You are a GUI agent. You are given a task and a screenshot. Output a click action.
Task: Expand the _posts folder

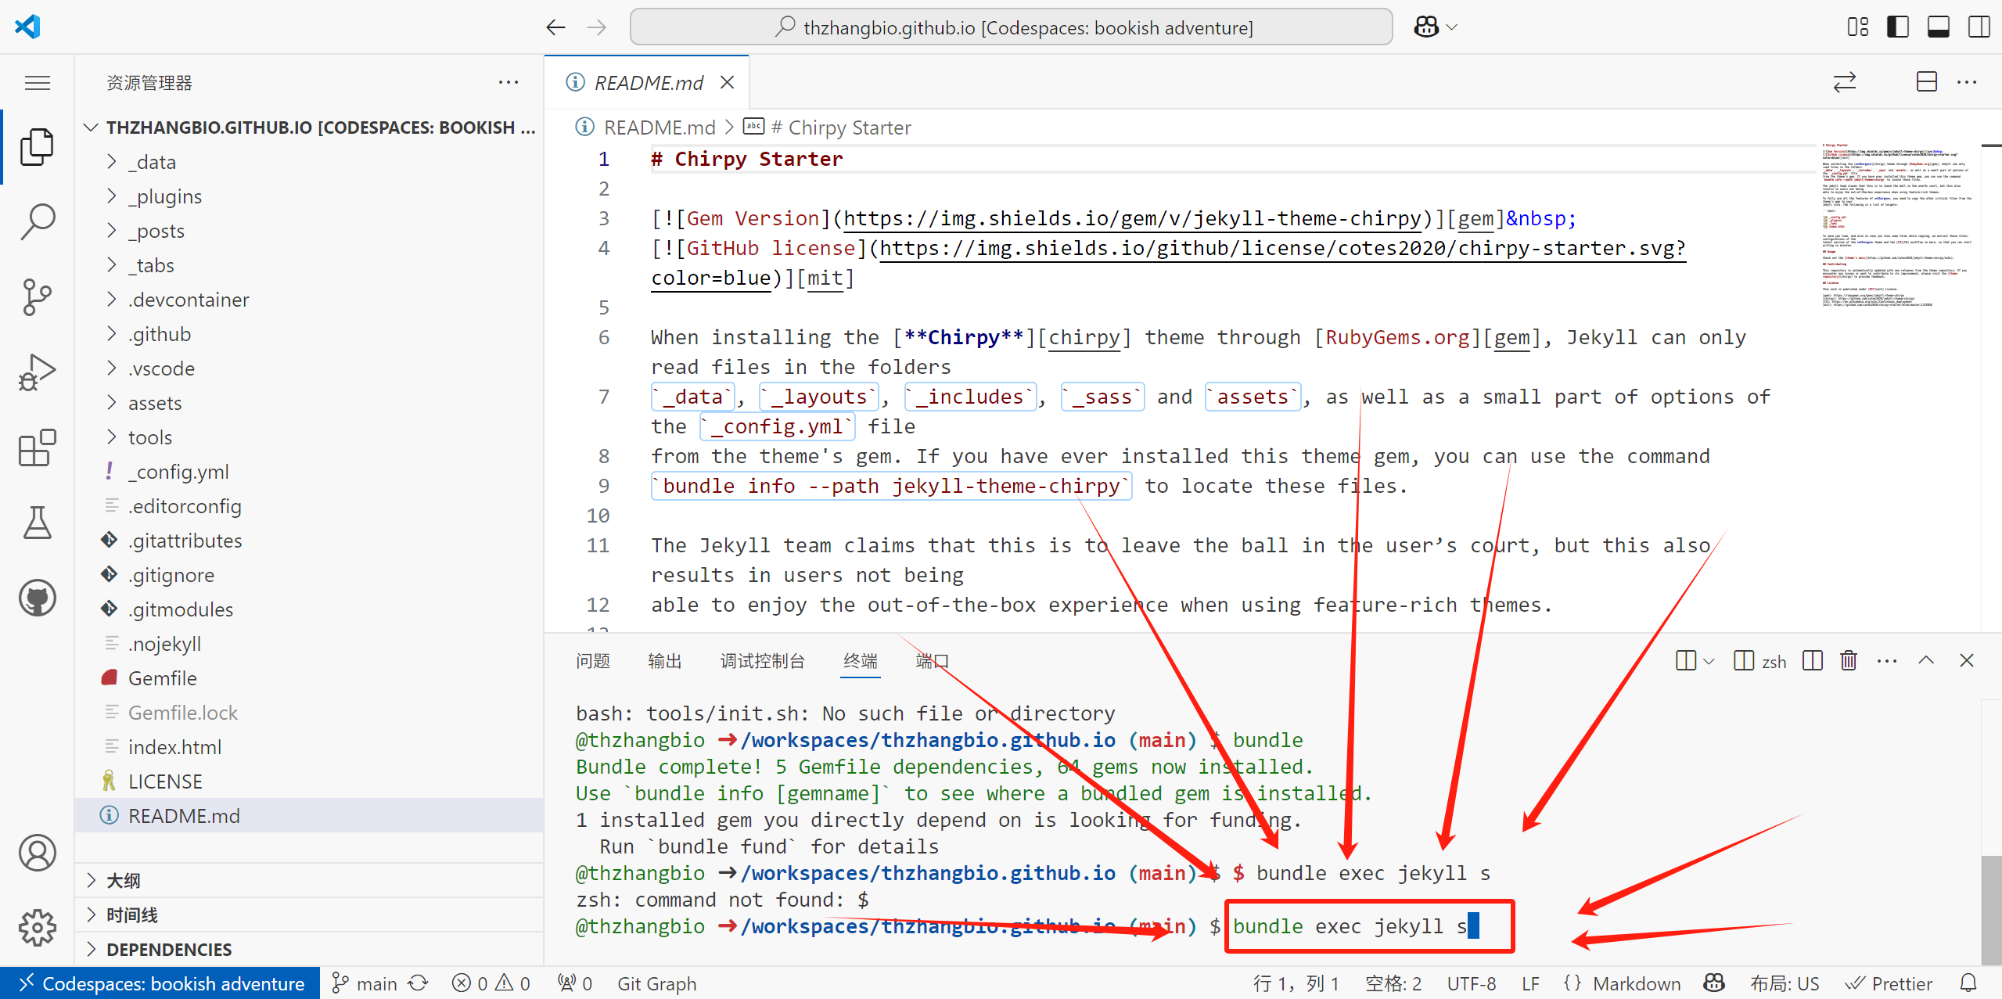156,231
